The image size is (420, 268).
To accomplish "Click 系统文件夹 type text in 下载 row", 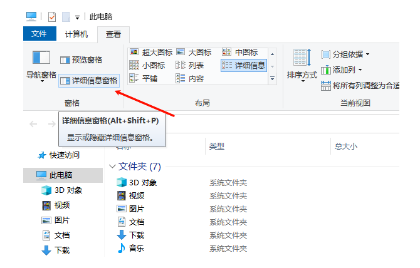I will point(228,235).
